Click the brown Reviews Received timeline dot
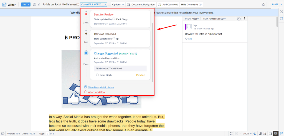The image size is (284, 136). coord(86,34)
